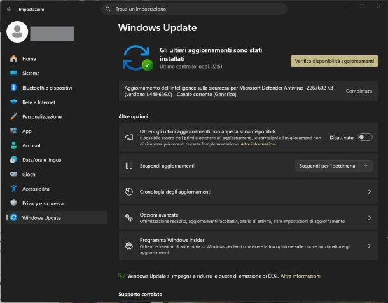
Task: Open Data/ora e lingua section
Action: pos(57,160)
